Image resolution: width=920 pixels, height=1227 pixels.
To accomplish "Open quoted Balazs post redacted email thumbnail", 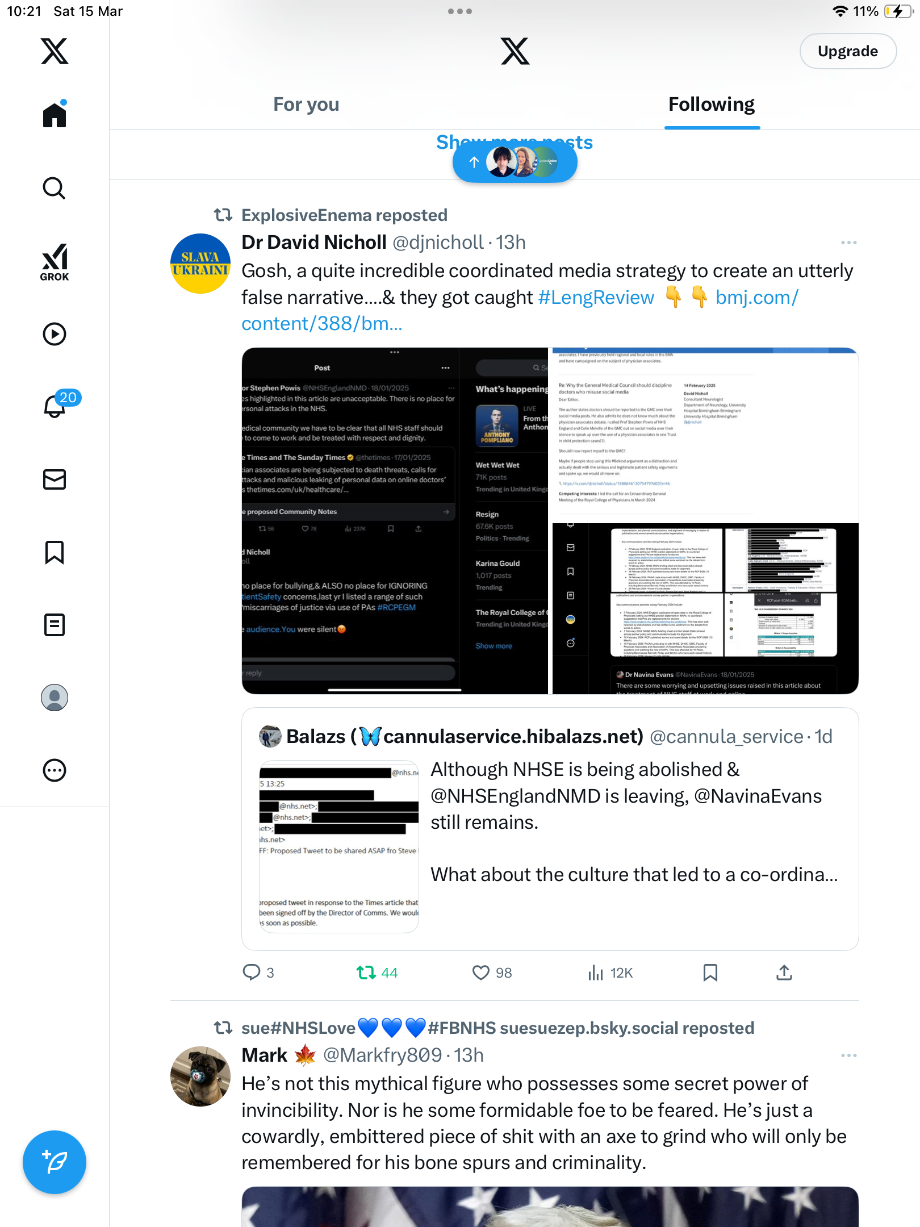I will (339, 846).
